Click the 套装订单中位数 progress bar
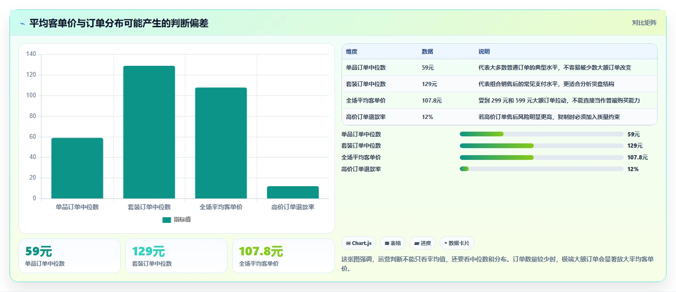 coord(542,146)
